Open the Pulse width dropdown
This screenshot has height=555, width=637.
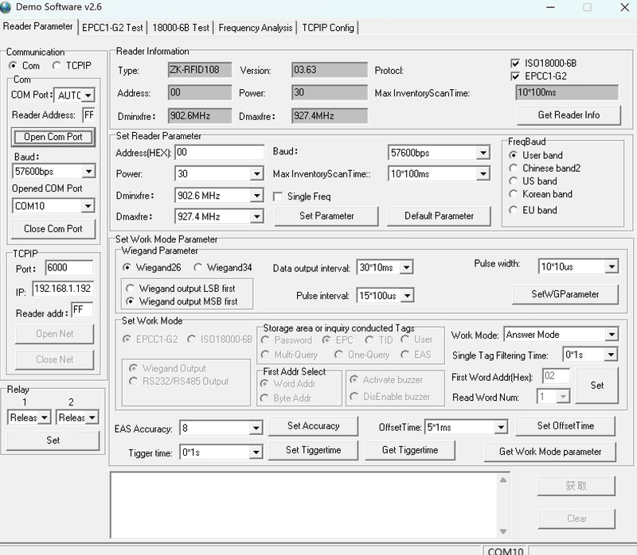tap(612, 266)
